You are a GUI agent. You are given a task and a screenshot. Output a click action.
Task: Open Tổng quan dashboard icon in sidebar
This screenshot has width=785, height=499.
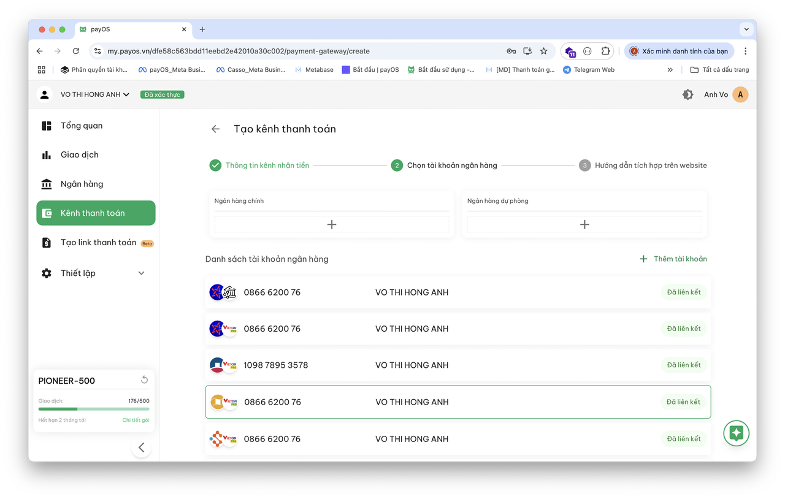[x=47, y=126]
